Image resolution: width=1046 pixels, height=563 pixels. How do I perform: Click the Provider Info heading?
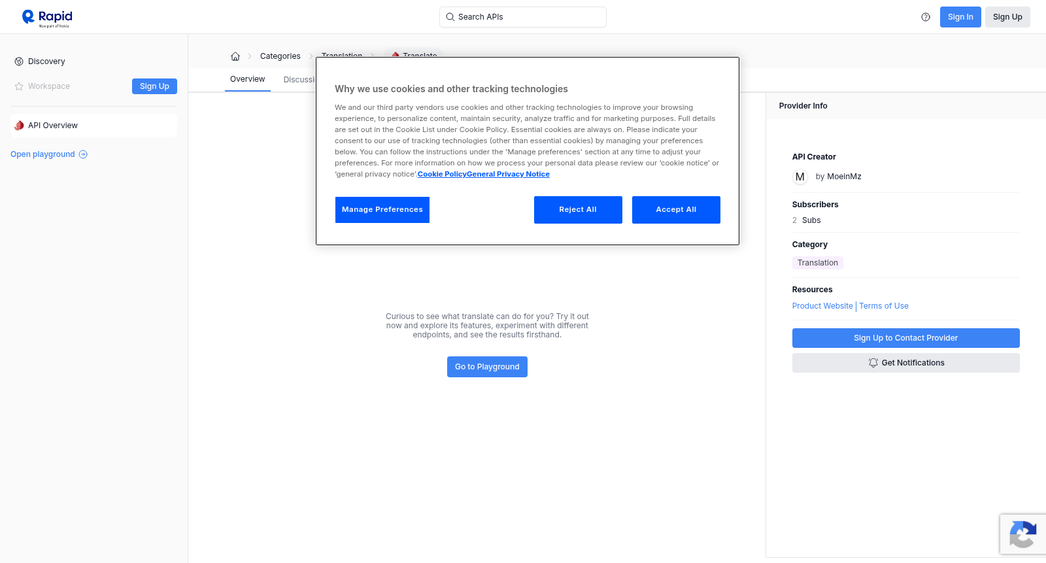click(803, 106)
